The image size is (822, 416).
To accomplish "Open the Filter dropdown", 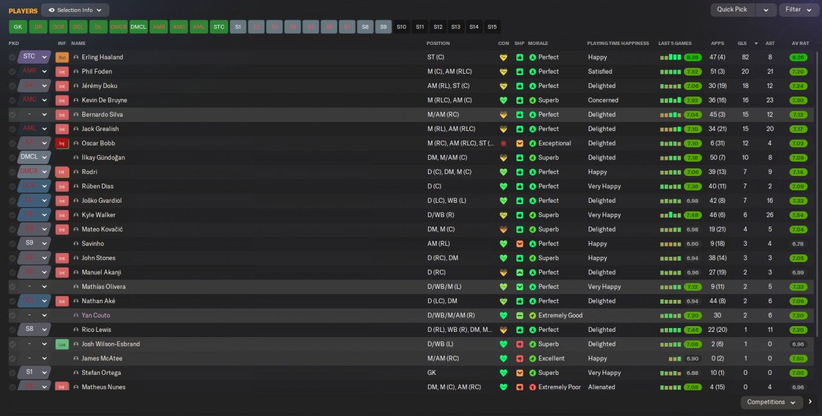I will [x=799, y=10].
